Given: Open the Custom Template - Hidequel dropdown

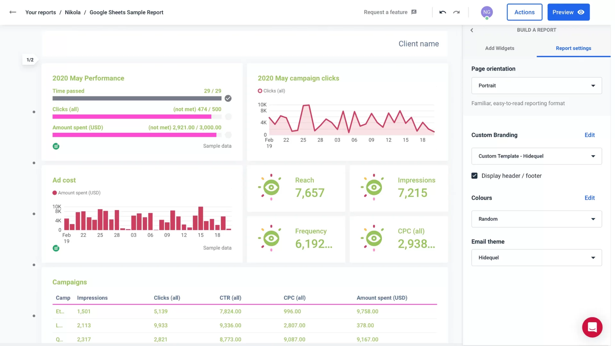Looking at the screenshot, I should (x=536, y=156).
